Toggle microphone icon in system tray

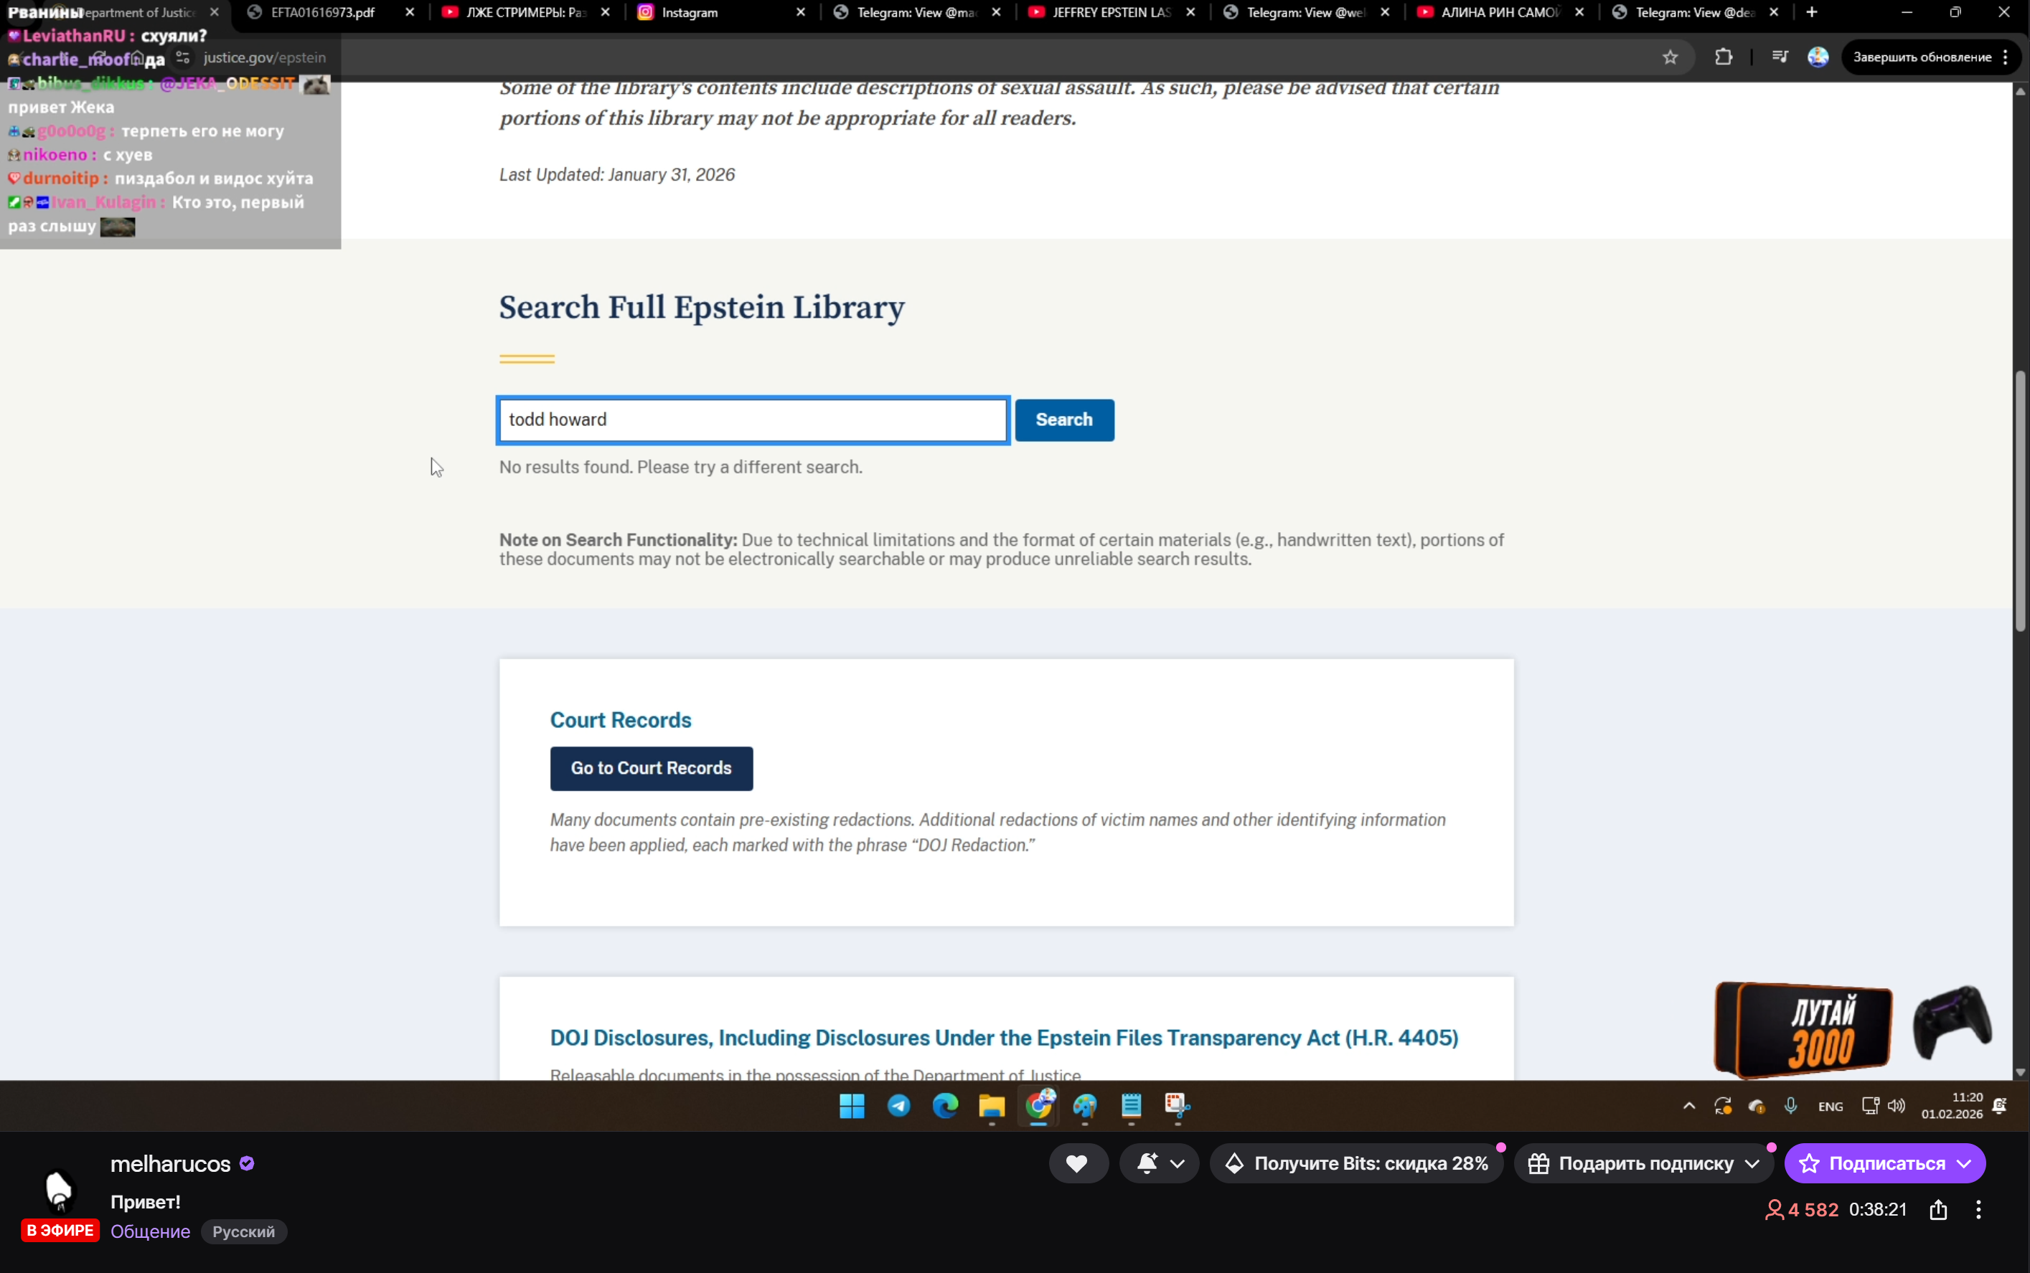[1791, 1107]
